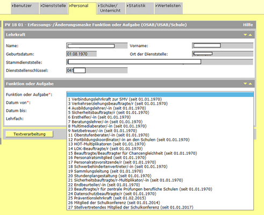The width and height of the screenshot is (264, 215).
Task: Open the Hilfe link
Action: 248,25
